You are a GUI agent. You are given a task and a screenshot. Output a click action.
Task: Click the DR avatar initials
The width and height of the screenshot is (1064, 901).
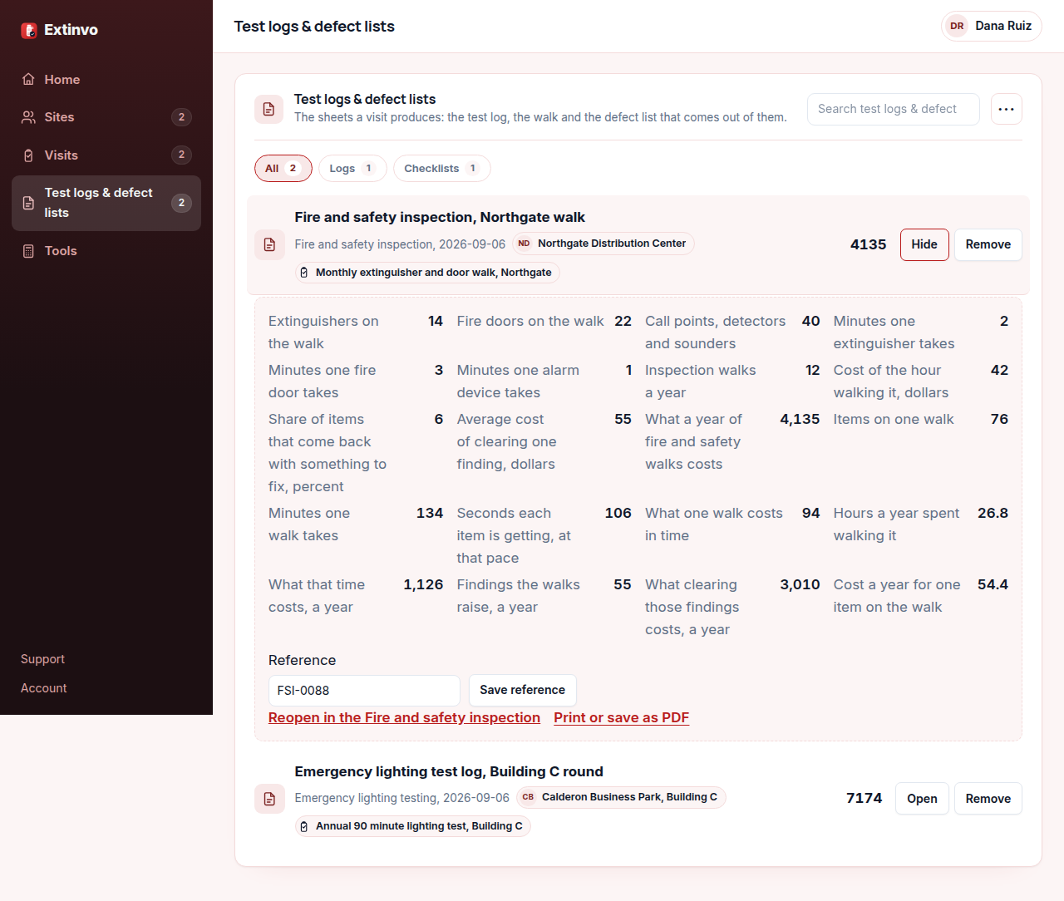[957, 26]
